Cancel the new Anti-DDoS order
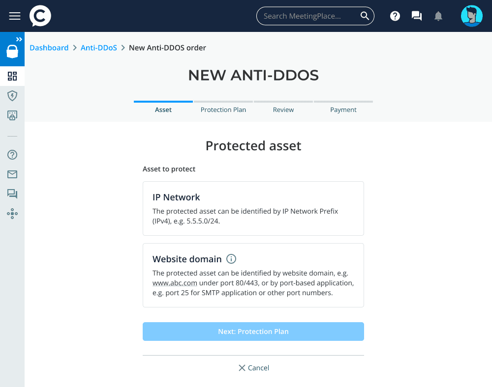492x387 pixels. coord(253,368)
